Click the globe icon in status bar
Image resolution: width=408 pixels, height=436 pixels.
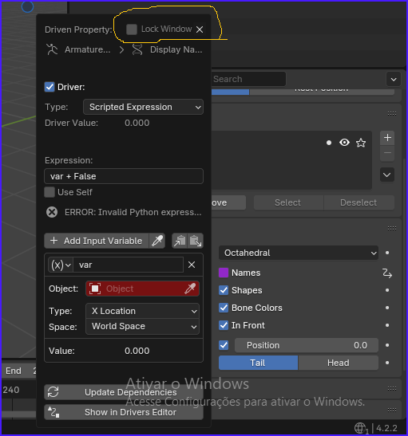pos(361,428)
